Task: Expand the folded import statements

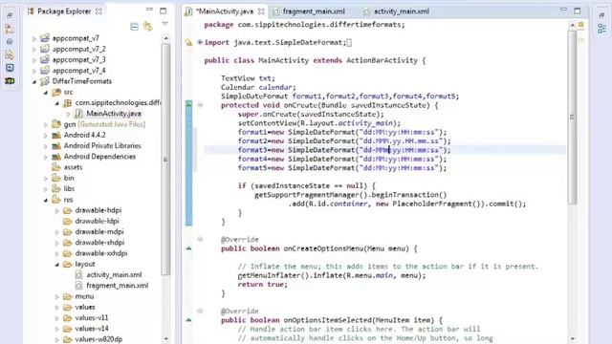Action: click(200, 42)
